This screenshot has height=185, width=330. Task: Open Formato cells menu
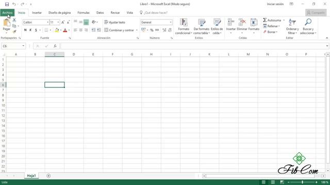pyautogui.click(x=254, y=26)
